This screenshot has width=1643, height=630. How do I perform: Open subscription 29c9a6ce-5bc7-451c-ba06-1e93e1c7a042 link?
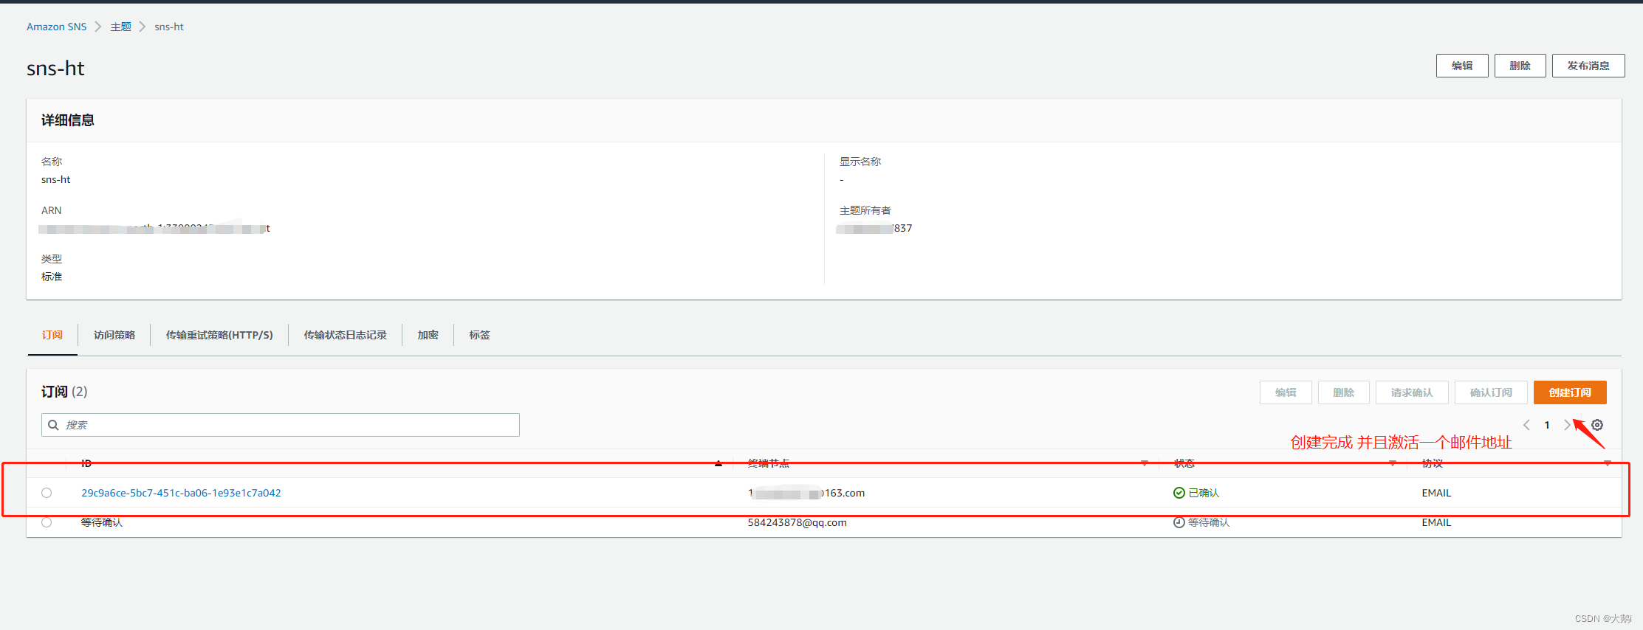pos(181,493)
